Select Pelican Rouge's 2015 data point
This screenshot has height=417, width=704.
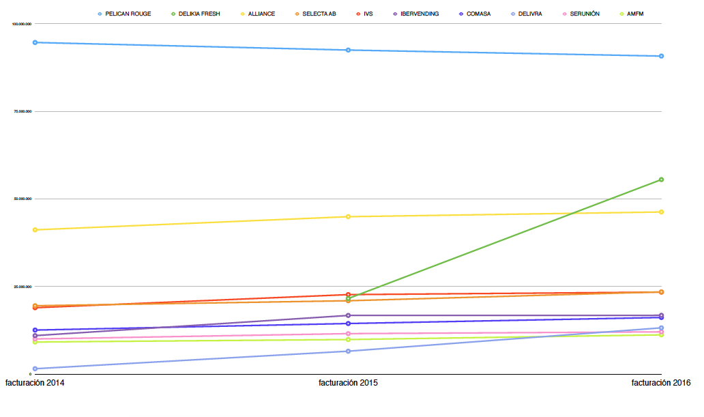coord(348,50)
